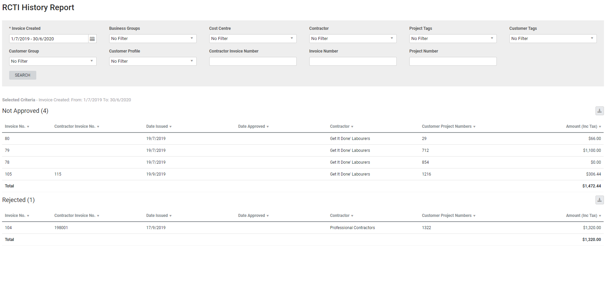Click customer project number 712
The height and width of the screenshot is (284, 606).
click(425, 150)
